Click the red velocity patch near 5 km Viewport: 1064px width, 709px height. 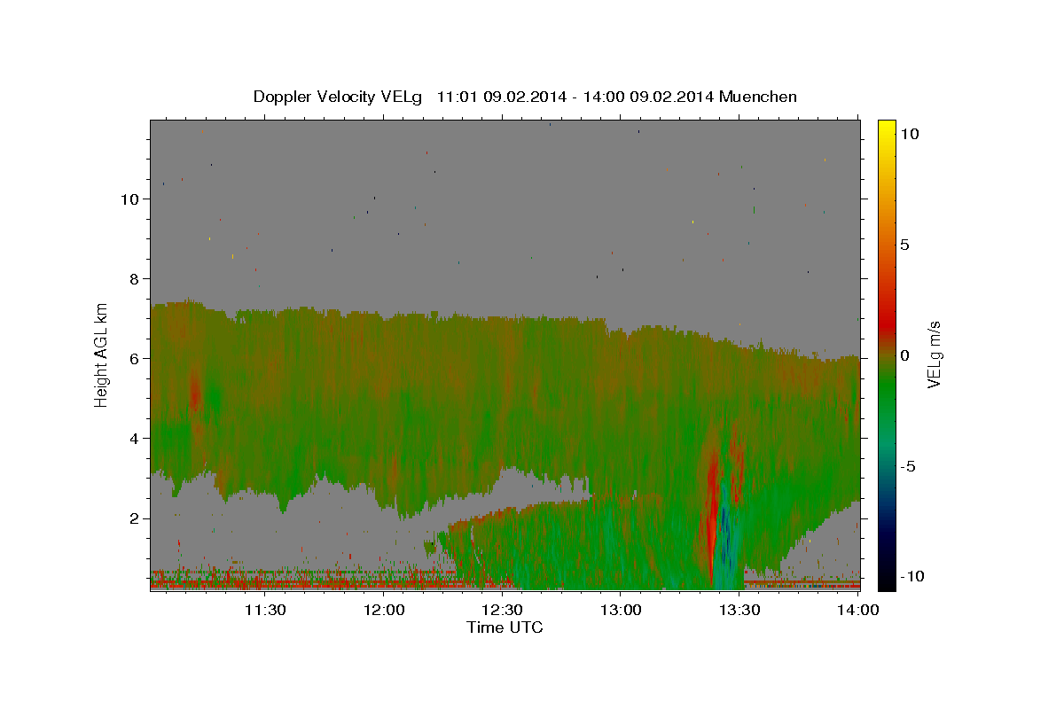click(x=195, y=392)
